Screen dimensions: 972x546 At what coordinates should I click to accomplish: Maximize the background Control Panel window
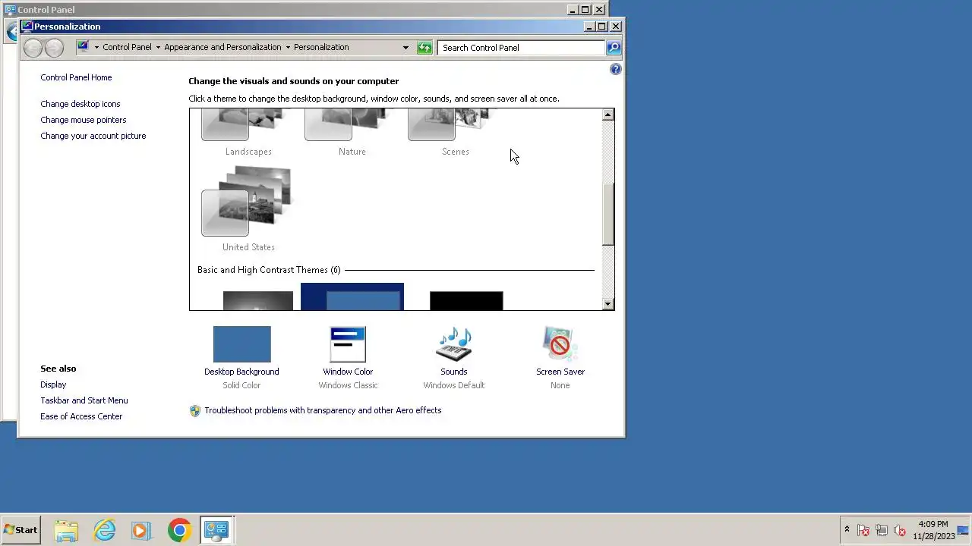(585, 10)
